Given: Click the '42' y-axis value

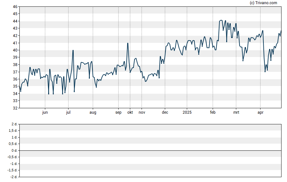Looking at the screenshot, I should coord(15,36).
